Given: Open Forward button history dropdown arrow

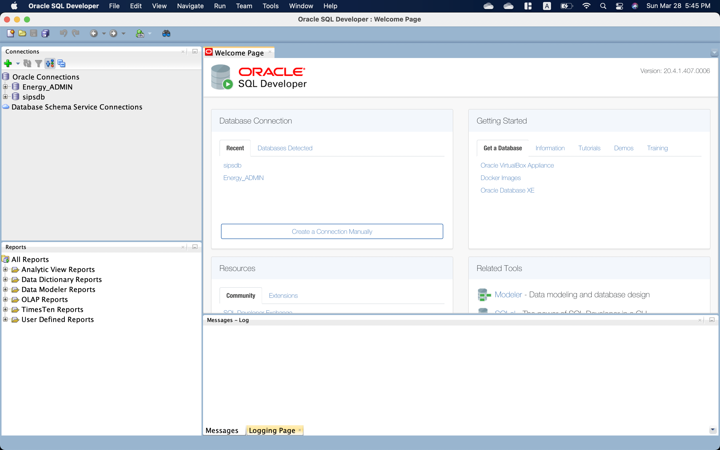Looking at the screenshot, I should click(x=123, y=34).
